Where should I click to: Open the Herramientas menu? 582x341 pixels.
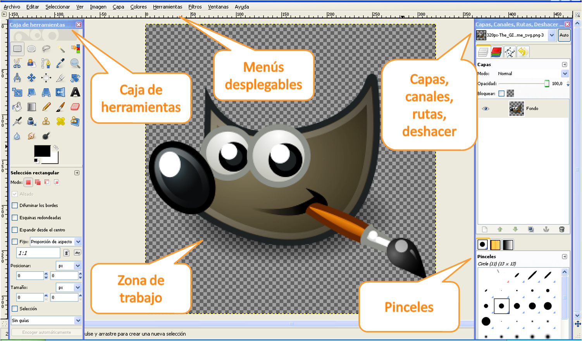pyautogui.click(x=167, y=7)
